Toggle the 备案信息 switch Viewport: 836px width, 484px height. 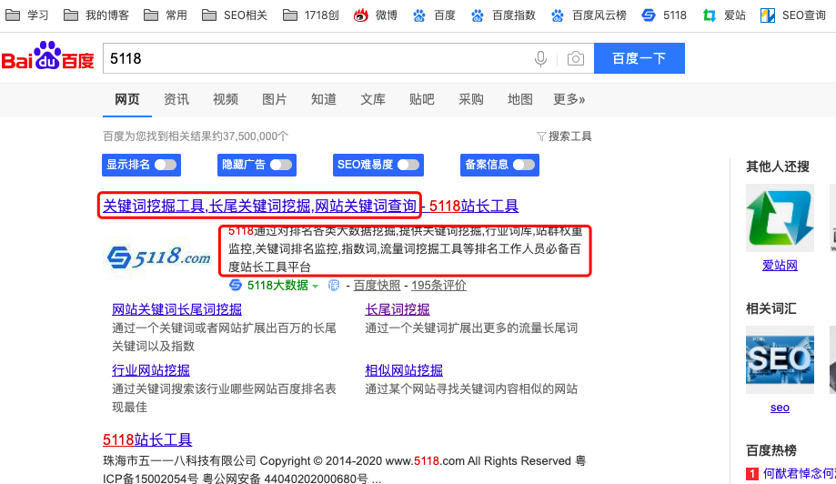[524, 165]
